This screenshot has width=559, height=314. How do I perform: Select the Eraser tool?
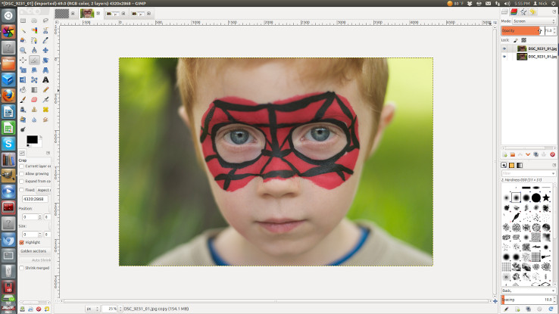(34, 100)
